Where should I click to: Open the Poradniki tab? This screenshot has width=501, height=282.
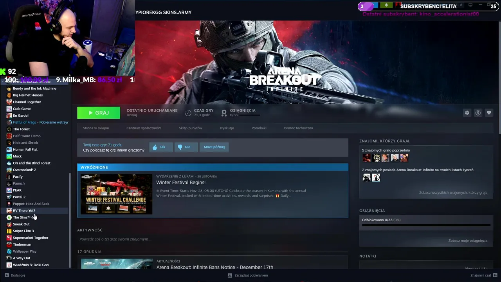click(259, 128)
